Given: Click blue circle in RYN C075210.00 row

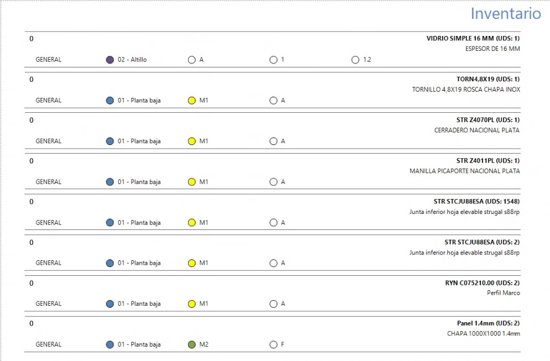Looking at the screenshot, I should tap(110, 304).
